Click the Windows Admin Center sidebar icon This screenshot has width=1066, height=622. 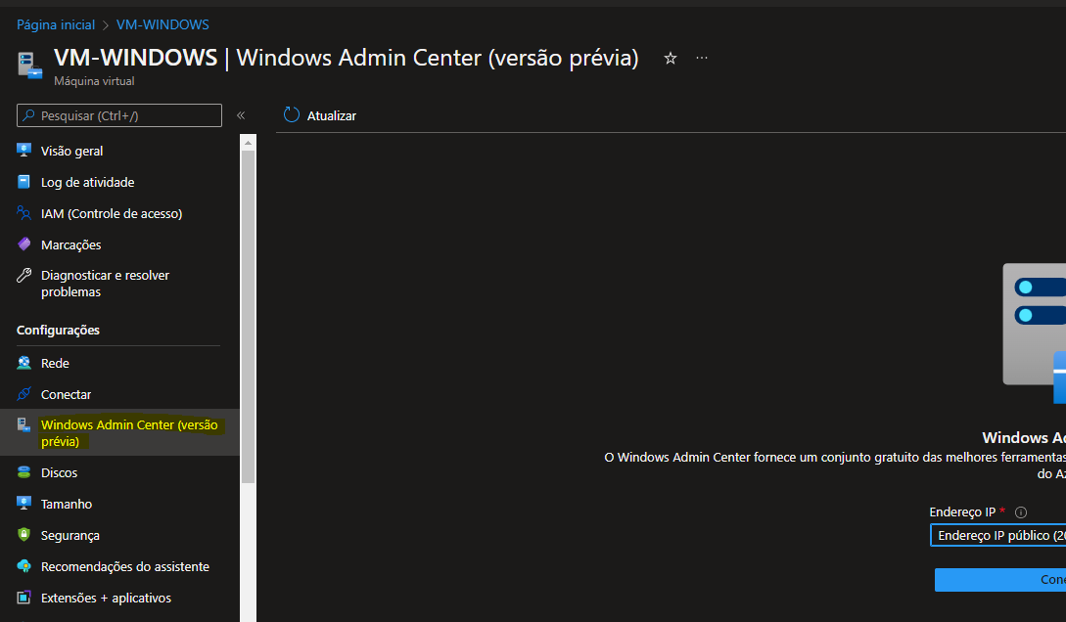click(x=23, y=425)
